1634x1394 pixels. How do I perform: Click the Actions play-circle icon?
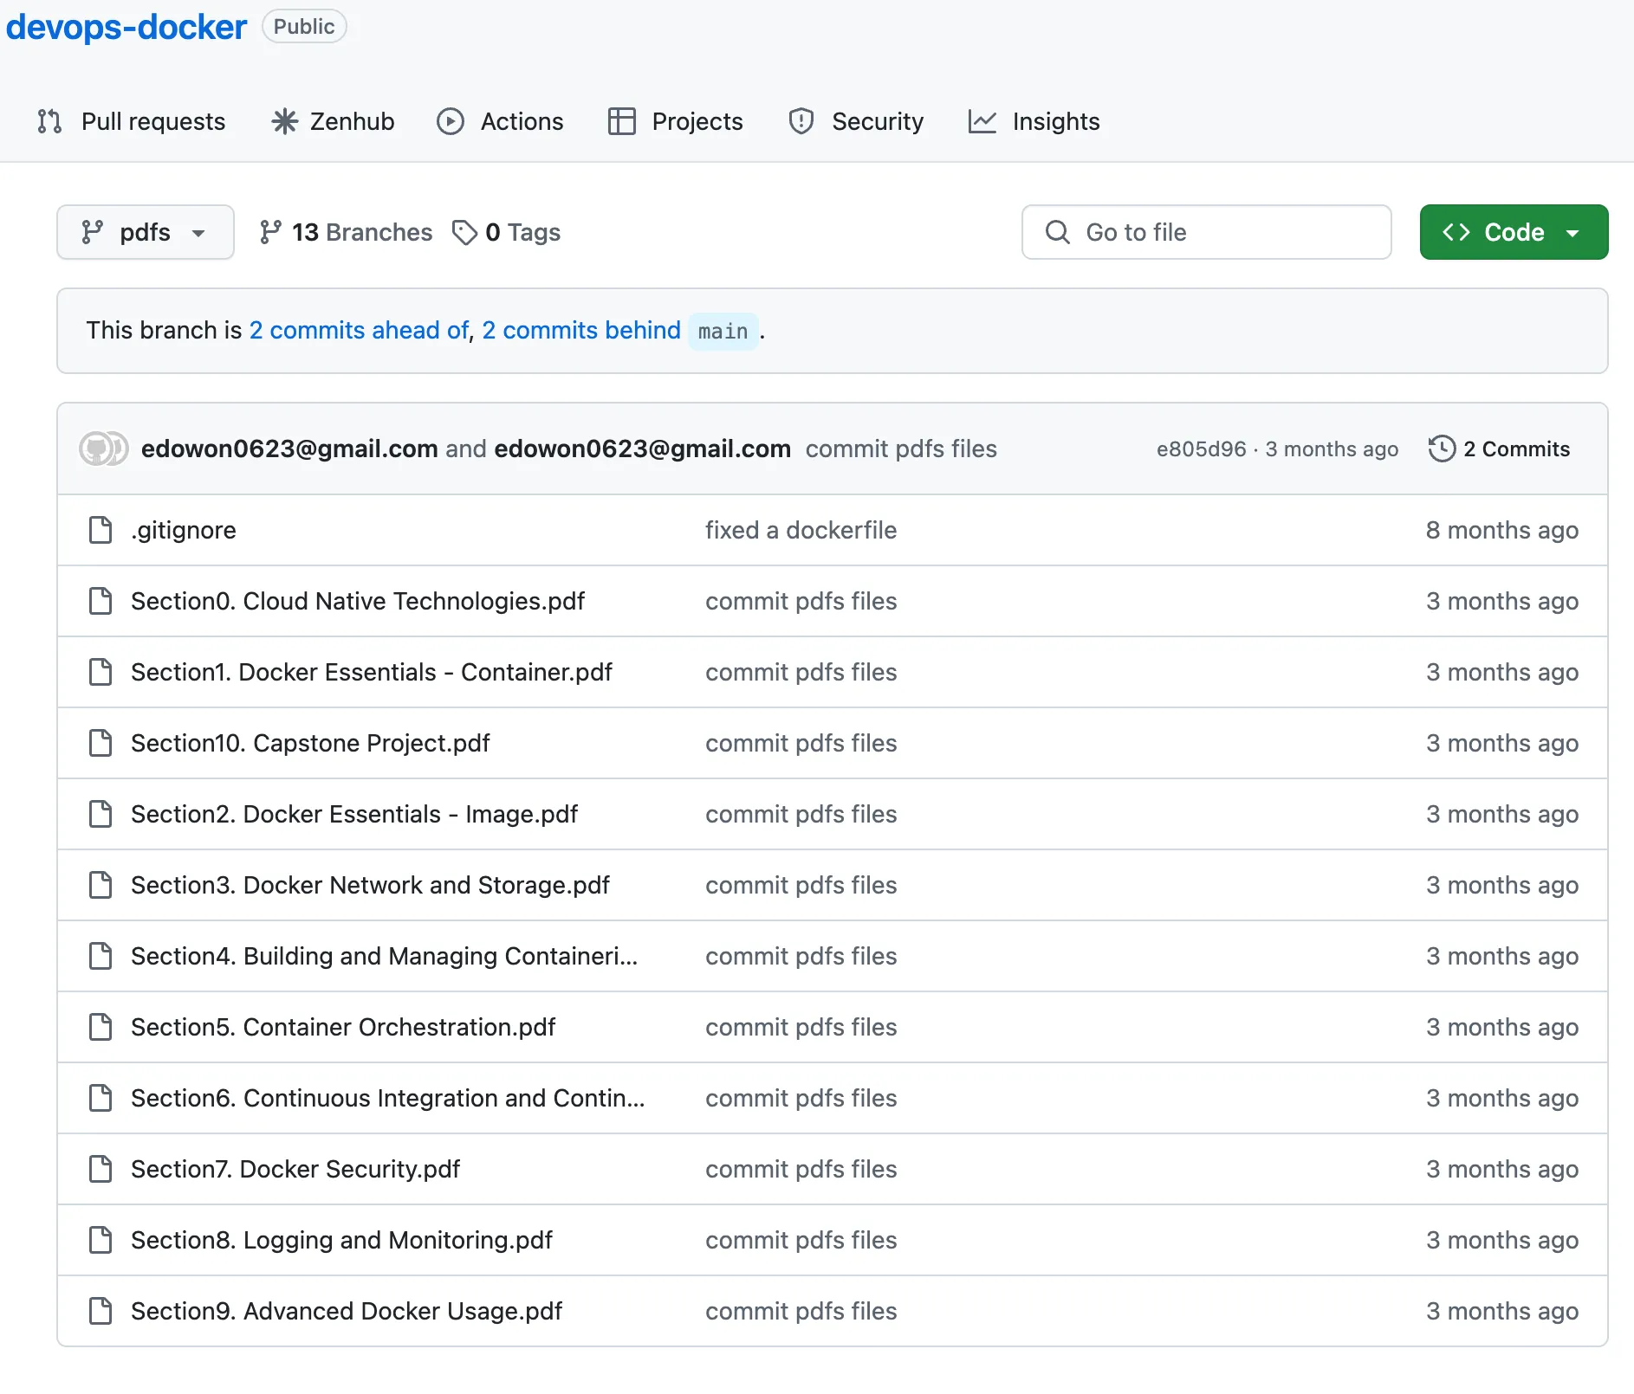click(x=451, y=121)
